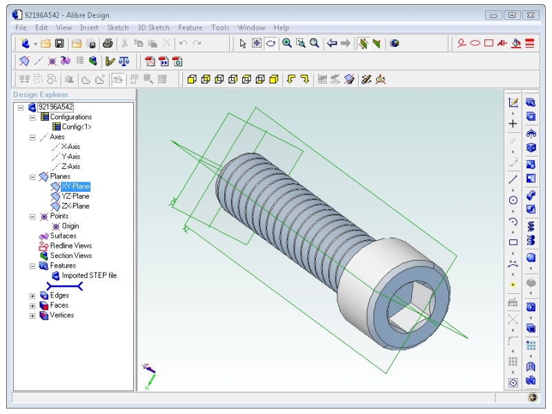The image size is (552, 414).
Task: Select Section Views in the tree
Action: pyautogui.click(x=71, y=255)
